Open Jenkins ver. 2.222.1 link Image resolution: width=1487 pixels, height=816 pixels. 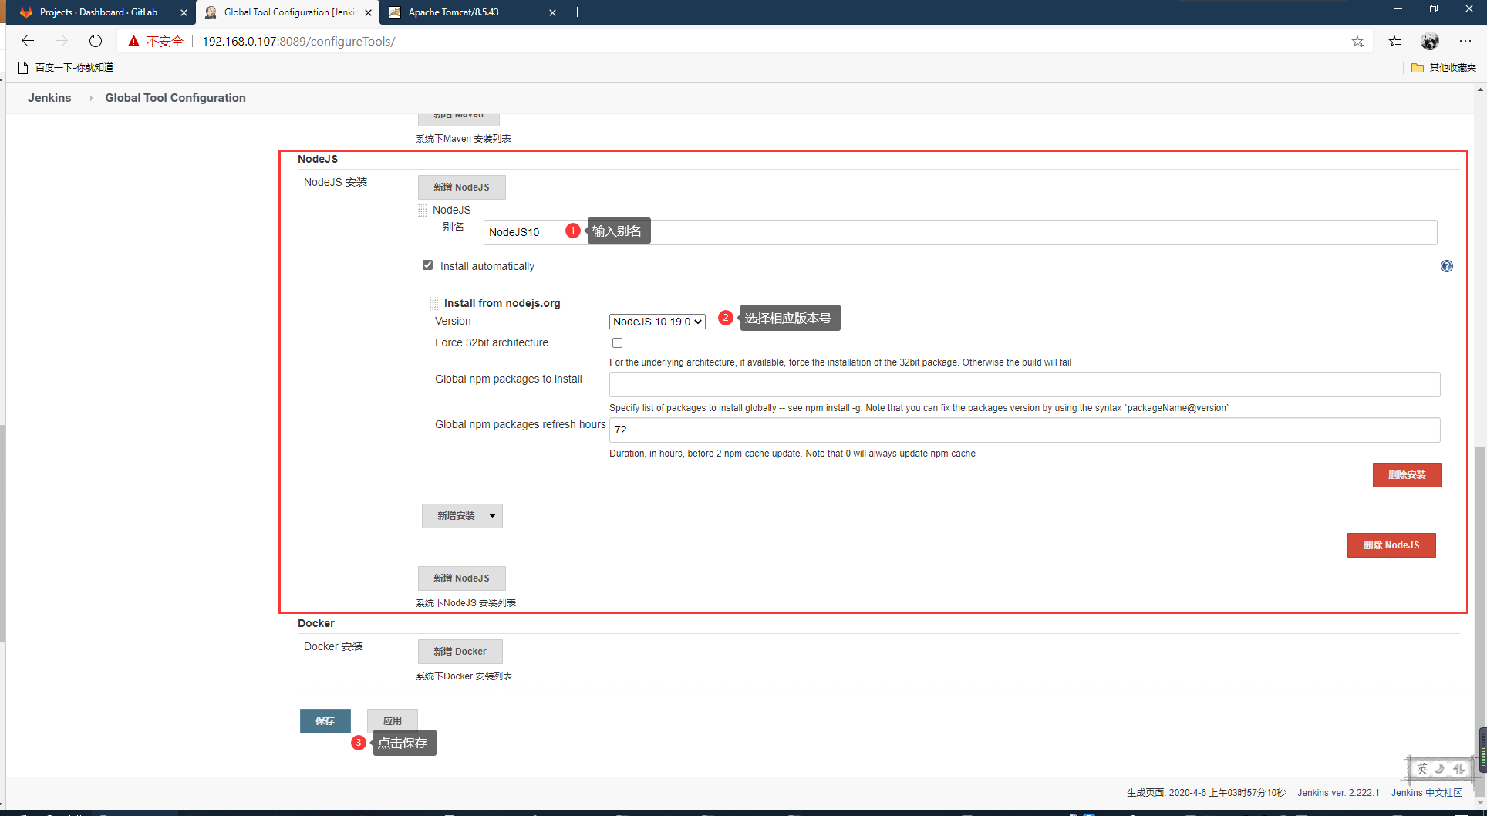(1338, 793)
